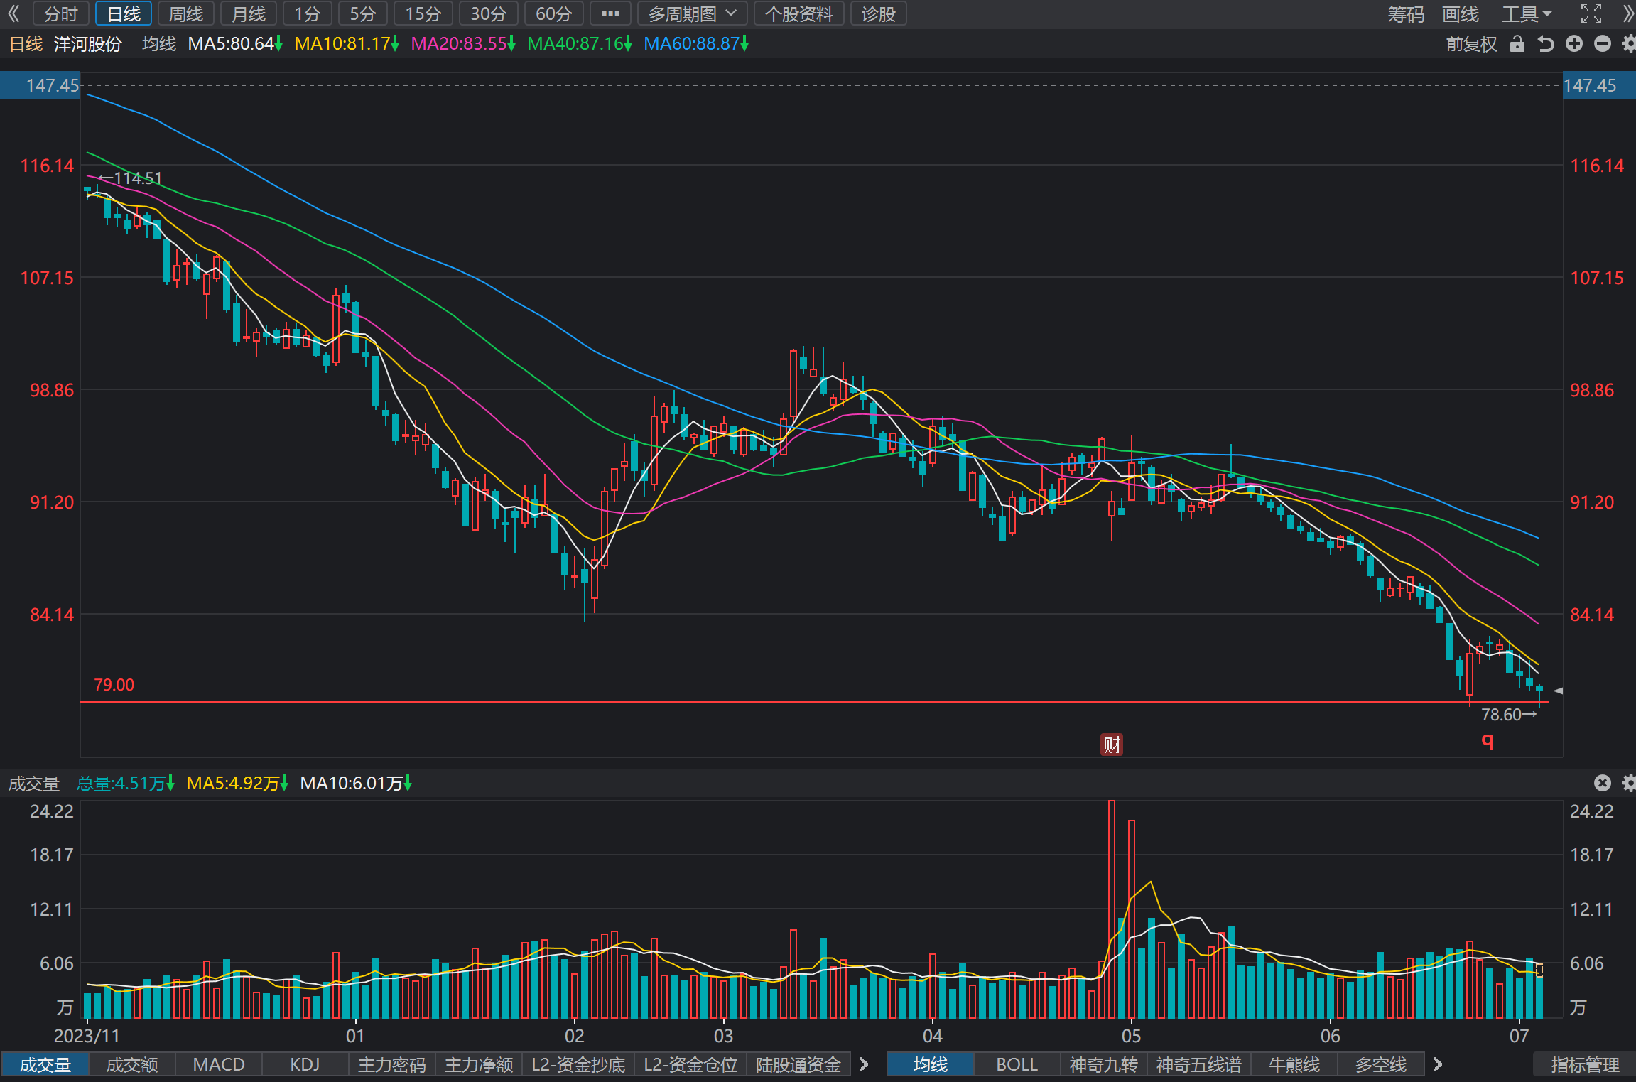Select 30分 chart period
The height and width of the screenshot is (1082, 1636).
(x=489, y=13)
